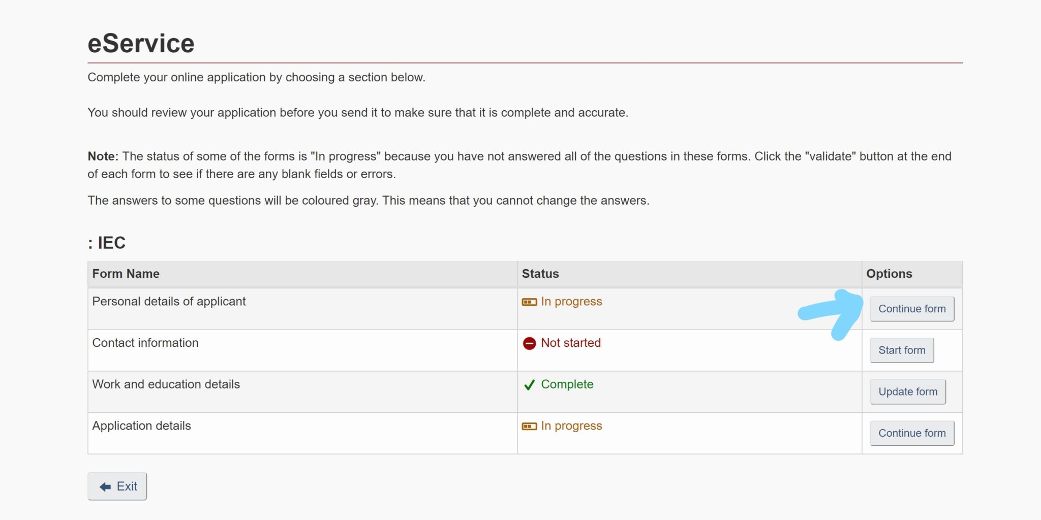Select the Application details row label
1041x520 pixels.
click(x=141, y=426)
